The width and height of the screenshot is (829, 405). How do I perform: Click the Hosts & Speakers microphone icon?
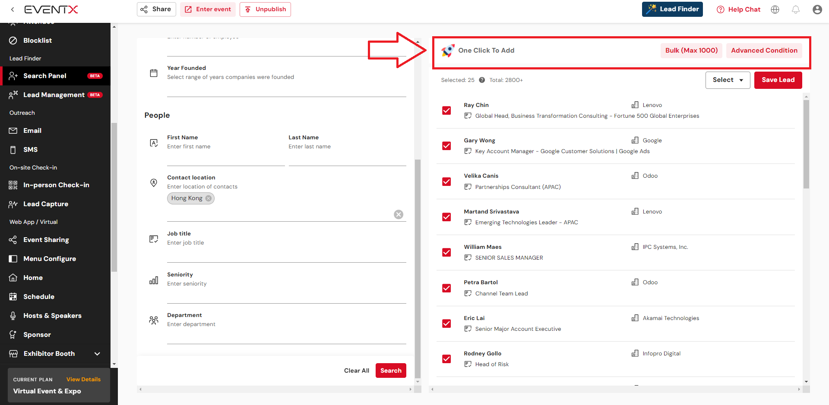tap(13, 316)
